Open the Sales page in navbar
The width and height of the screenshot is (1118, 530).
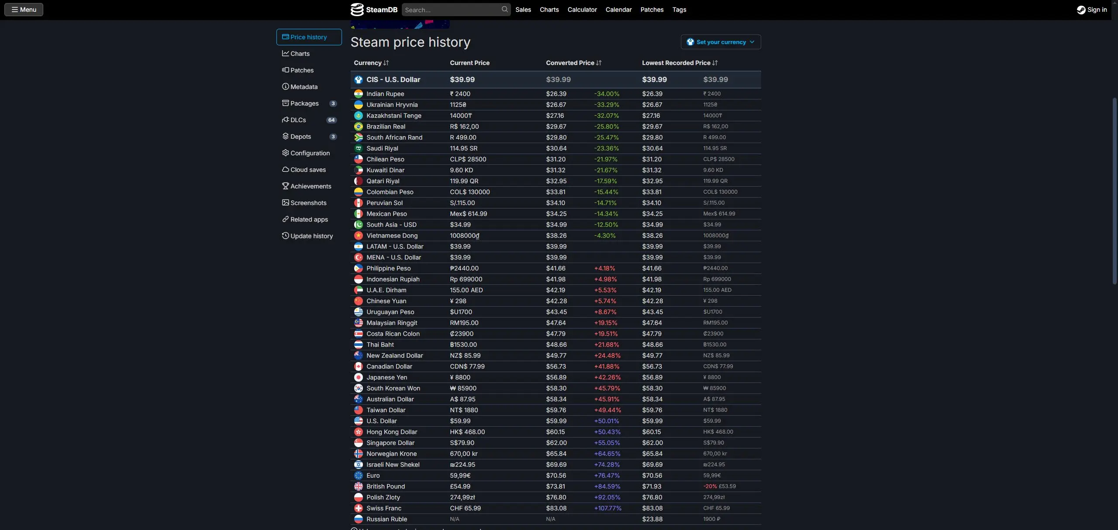click(x=523, y=10)
